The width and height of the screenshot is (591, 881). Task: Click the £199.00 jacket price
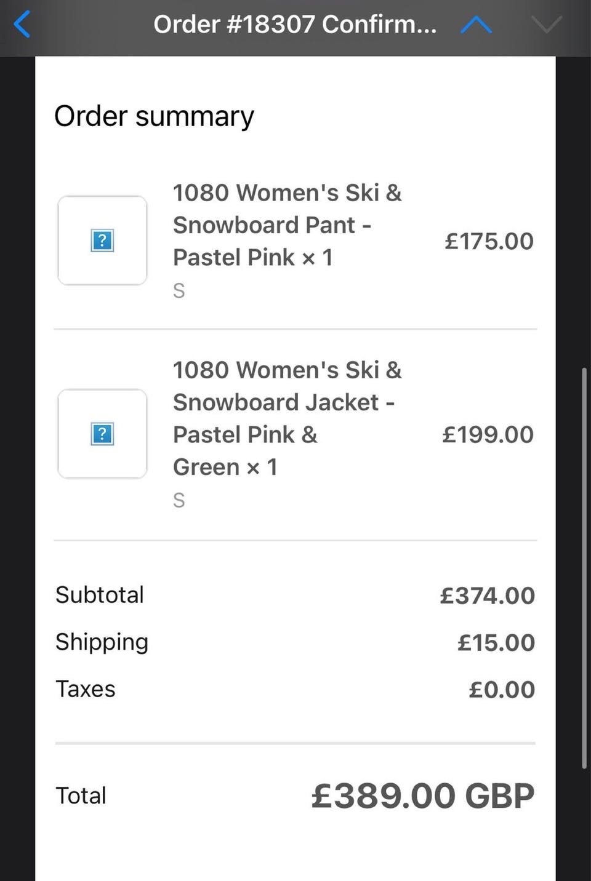point(488,434)
